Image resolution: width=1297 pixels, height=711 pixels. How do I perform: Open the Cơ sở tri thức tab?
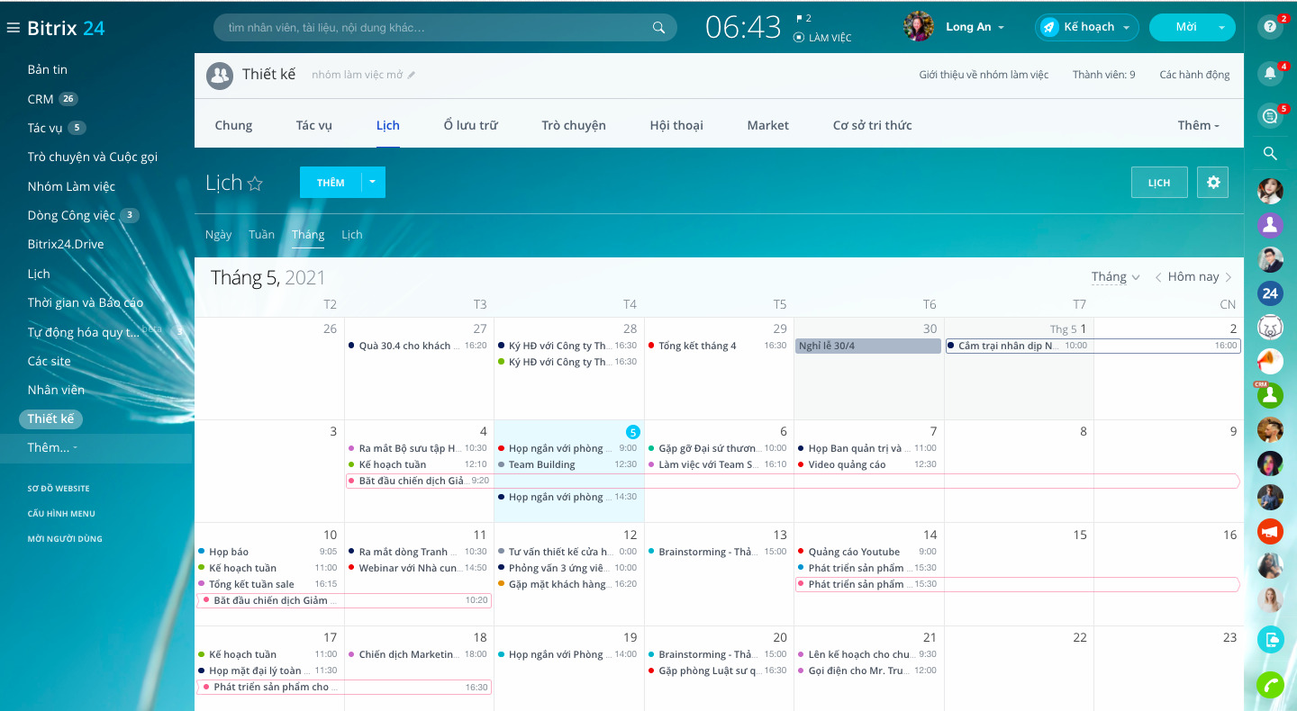coord(872,125)
